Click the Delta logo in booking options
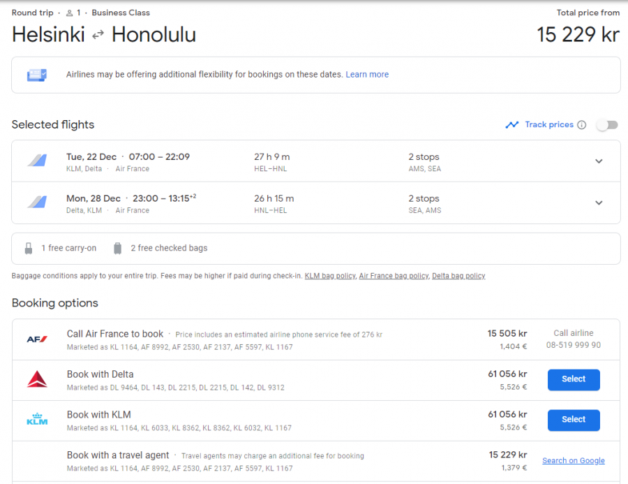Viewport: 628px width, 484px height. pyautogui.click(x=37, y=379)
